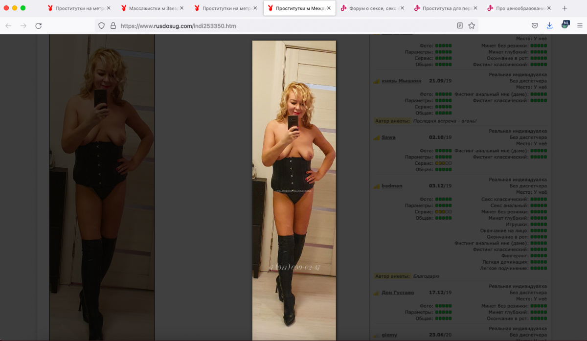Click the NL extension icon
Viewport: 587px width, 341px height.
pos(565,24)
